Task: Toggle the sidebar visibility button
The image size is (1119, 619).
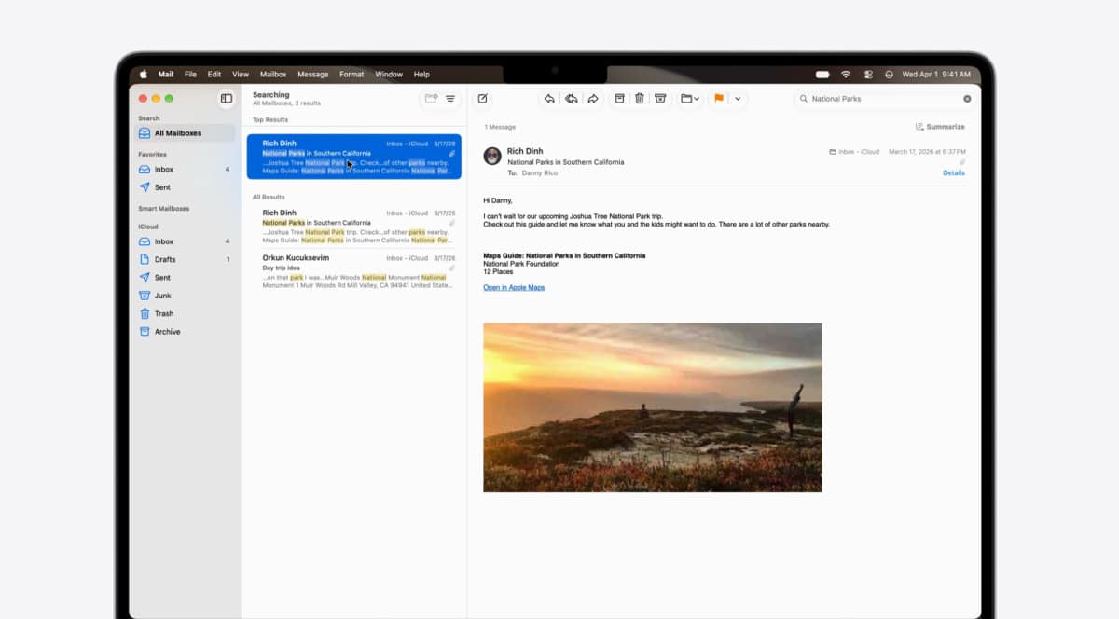Action: click(x=226, y=99)
